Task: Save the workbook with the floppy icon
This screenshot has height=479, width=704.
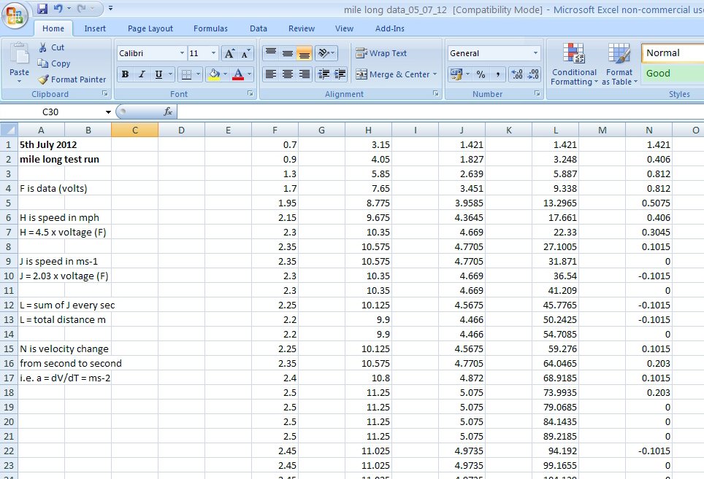Action: tap(42, 9)
